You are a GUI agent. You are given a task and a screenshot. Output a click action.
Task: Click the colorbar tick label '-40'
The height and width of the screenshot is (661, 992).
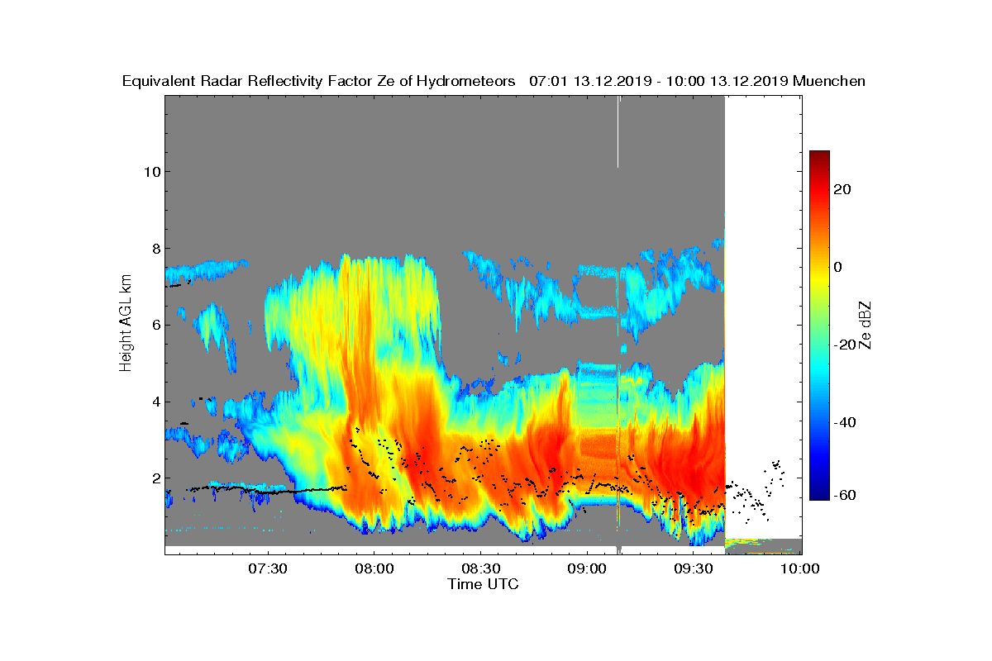pos(845,422)
